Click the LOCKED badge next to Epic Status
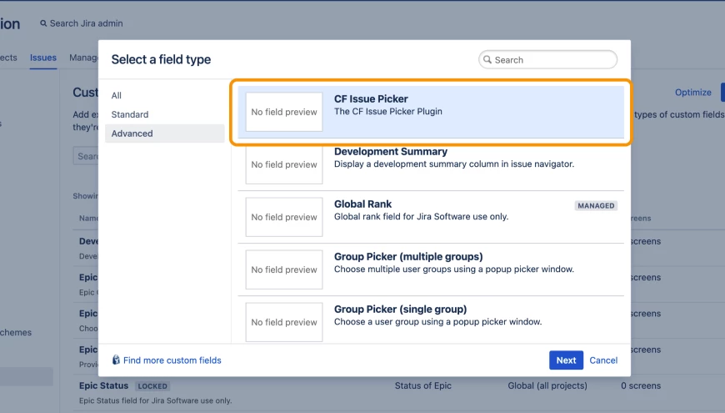Screen dimensions: 725x413 [152, 386]
